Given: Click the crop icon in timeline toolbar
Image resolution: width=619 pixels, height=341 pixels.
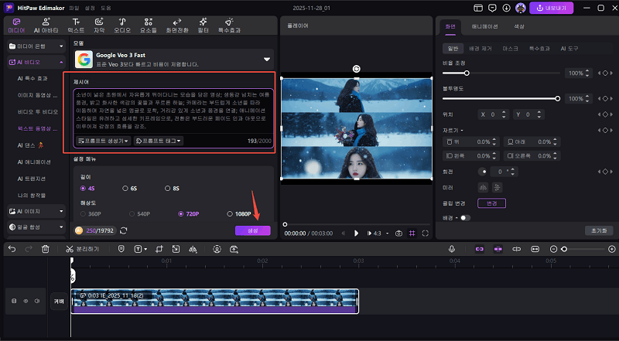Looking at the screenshot, I should tap(159, 249).
